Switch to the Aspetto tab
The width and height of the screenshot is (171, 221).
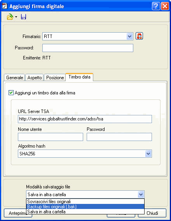point(35,78)
